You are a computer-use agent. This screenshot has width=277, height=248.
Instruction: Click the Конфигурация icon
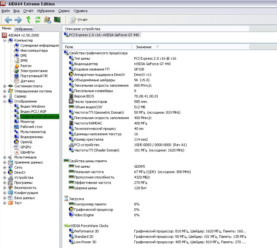(x=11, y=193)
